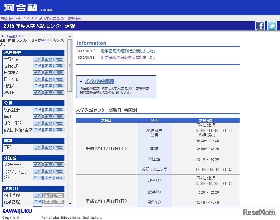Click the HOME icon beside the logo
The width and height of the screenshot is (280, 220).
pyautogui.click(x=46, y=10)
